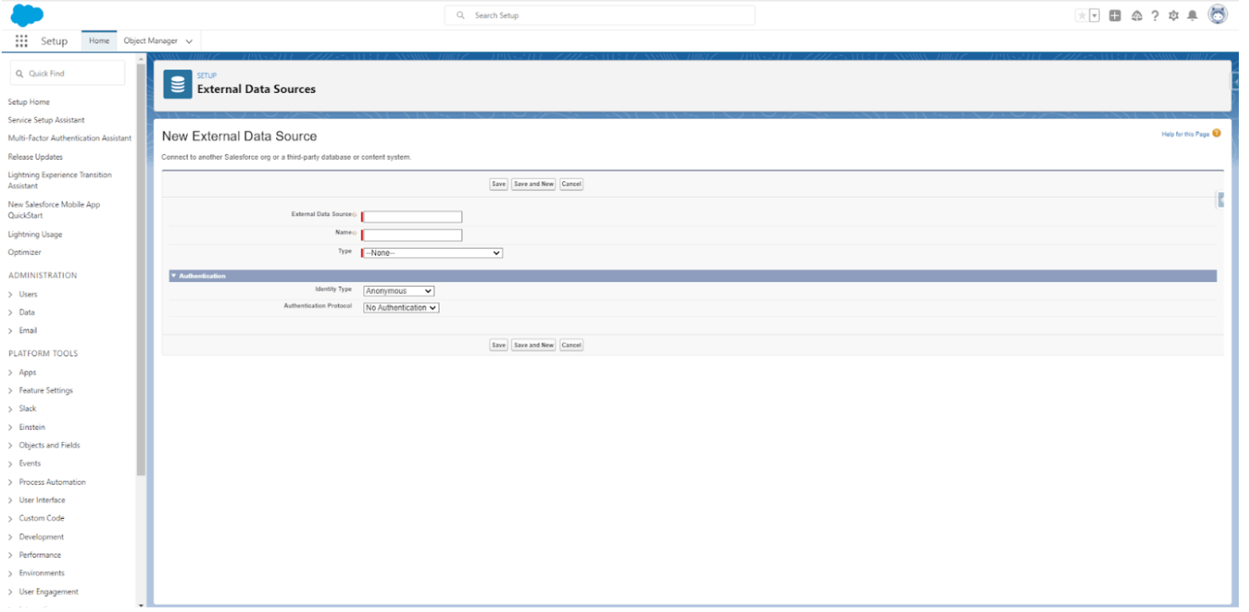Open the Help for this Page link
1249x612 pixels.
[1185, 134]
